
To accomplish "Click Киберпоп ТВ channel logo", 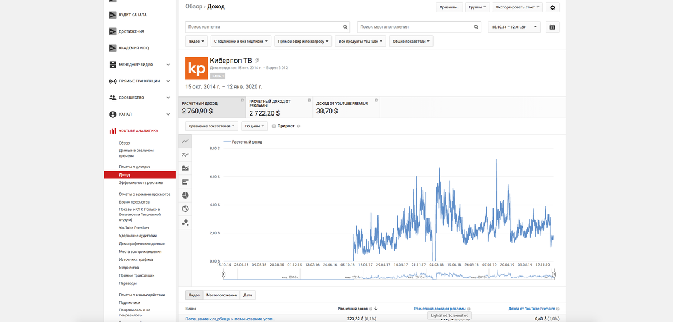I will [196, 68].
